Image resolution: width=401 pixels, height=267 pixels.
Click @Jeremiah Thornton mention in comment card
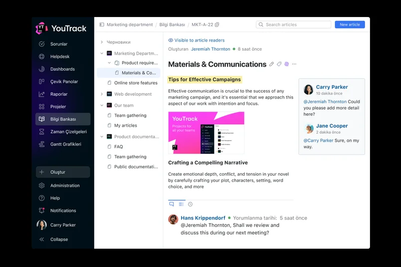[x=325, y=102]
